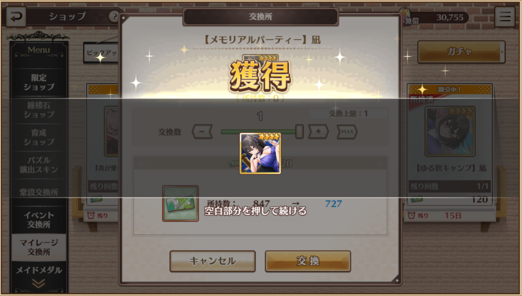The image size is (522, 296).
Task: Click the back arrow icon beside ショップ
Action: [16, 17]
